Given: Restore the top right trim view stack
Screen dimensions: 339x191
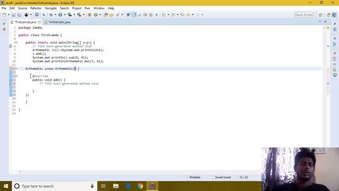Looking at the screenshot, I should coord(335,23).
